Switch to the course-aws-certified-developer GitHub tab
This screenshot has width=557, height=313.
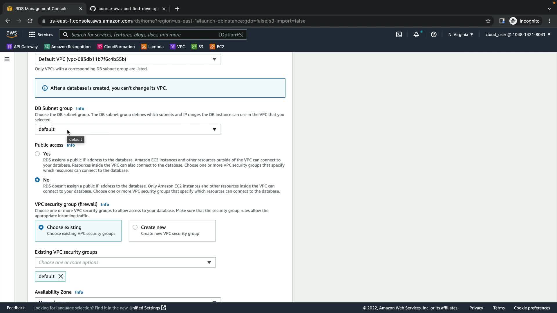point(128,9)
